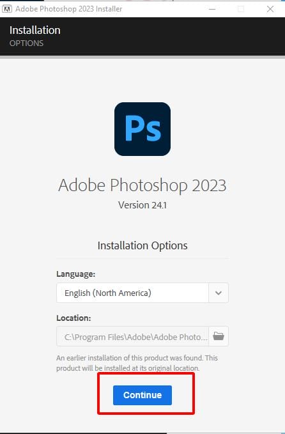This screenshot has height=434, width=285.
Task: Click the disabled maximize window button
Action: click(x=241, y=9)
